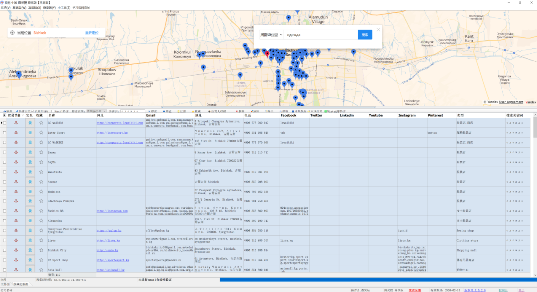This screenshot has height=292, width=537.
Task: Tick the checkbox for the SAJDA row
Action: tap(5, 162)
